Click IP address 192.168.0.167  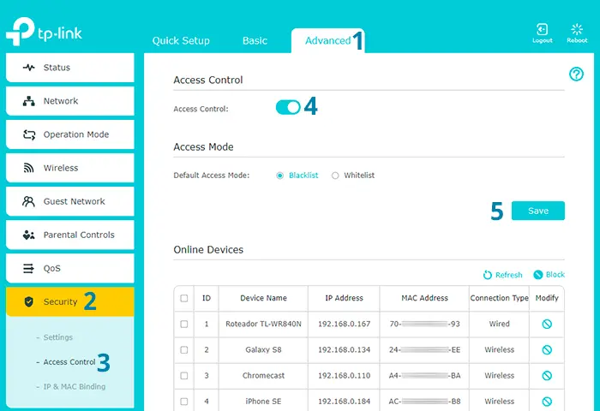tap(344, 325)
